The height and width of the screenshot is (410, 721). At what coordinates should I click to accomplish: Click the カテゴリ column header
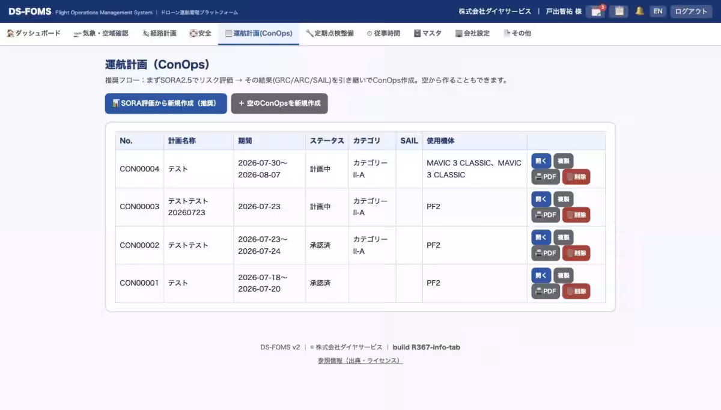pos(373,141)
